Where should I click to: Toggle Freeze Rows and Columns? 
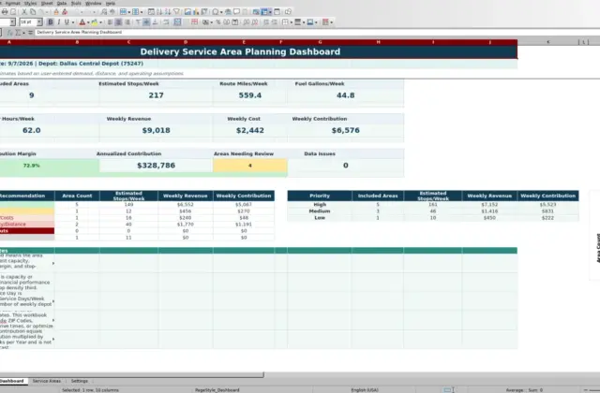click(x=264, y=12)
